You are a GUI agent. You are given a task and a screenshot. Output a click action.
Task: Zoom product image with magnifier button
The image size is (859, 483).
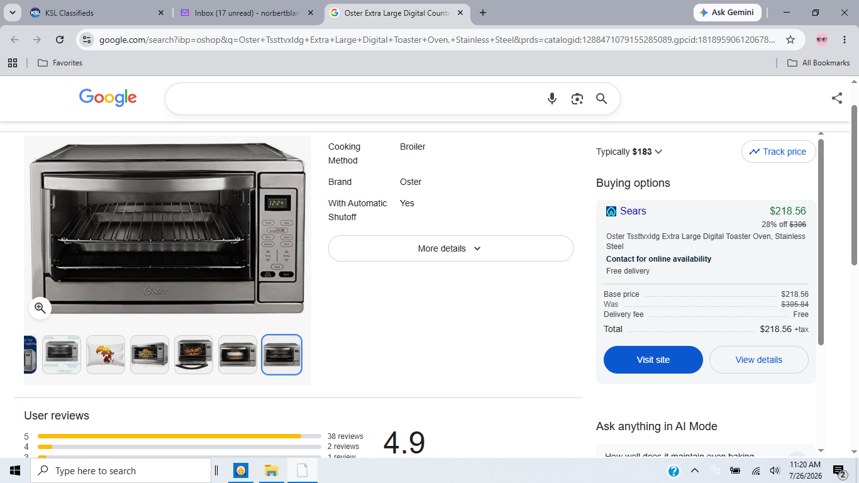pos(40,308)
